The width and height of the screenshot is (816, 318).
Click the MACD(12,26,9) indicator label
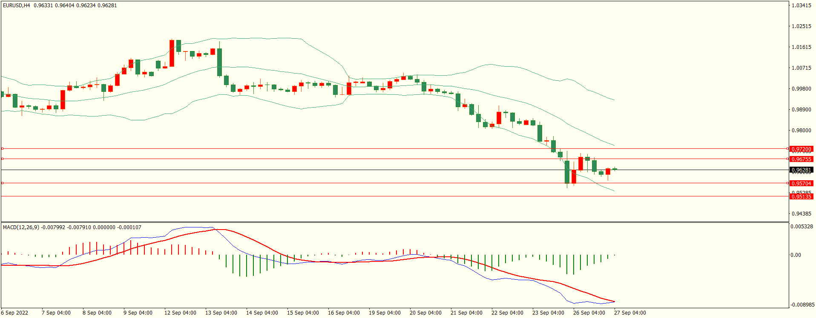point(21,227)
